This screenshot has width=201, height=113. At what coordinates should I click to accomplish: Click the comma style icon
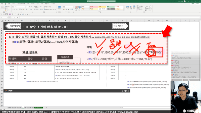[x=68, y=9]
